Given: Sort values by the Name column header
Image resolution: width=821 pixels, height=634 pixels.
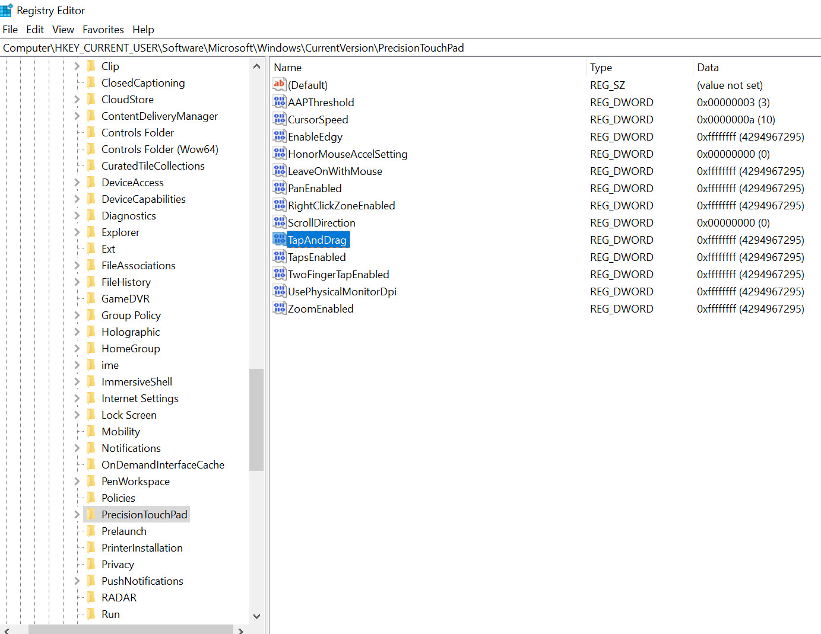Looking at the screenshot, I should [427, 67].
